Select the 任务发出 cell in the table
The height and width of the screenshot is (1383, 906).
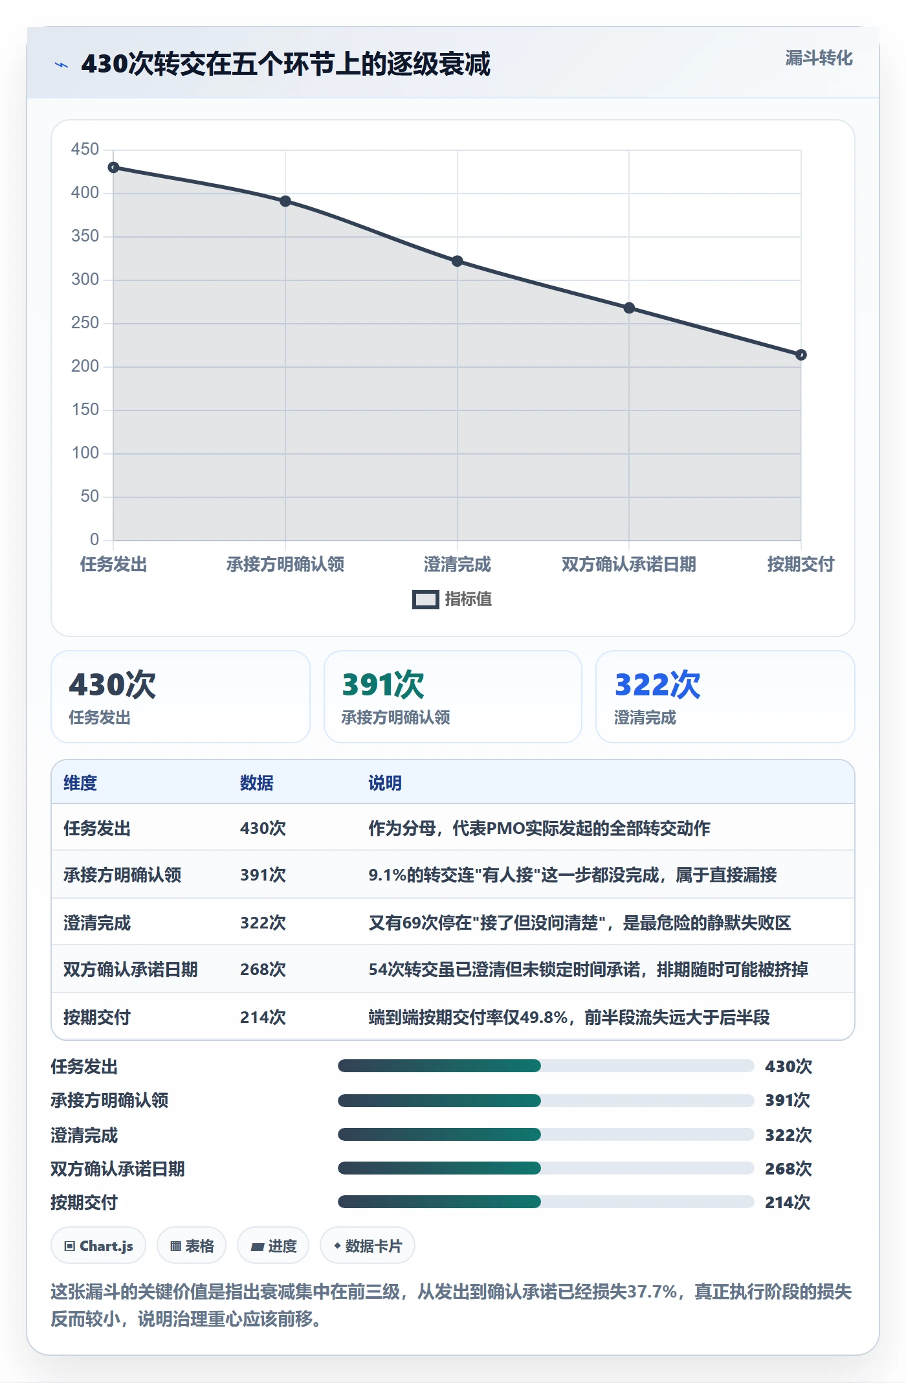click(97, 828)
